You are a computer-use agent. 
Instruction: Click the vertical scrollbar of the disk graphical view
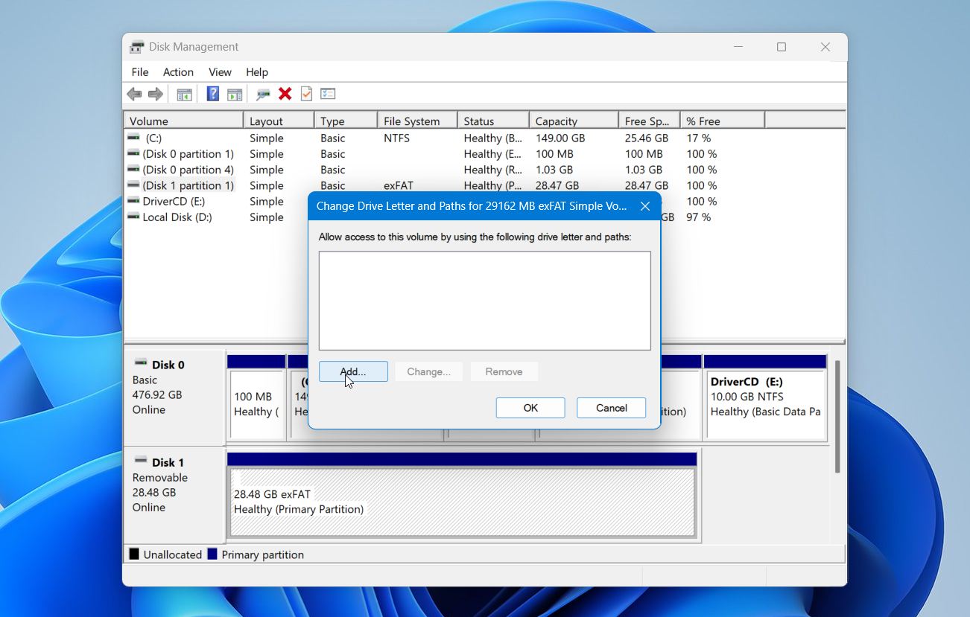[x=837, y=417]
